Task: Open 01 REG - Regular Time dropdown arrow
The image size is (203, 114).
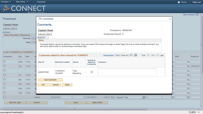Action: [x=144, y=98]
